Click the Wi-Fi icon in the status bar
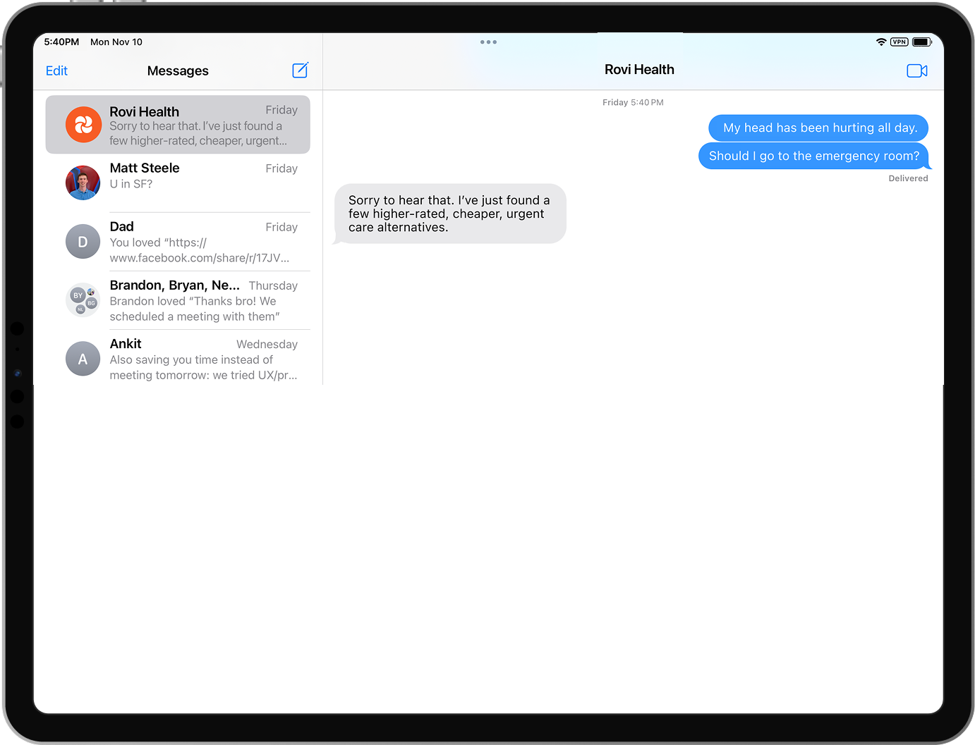975x745 pixels. [881, 42]
